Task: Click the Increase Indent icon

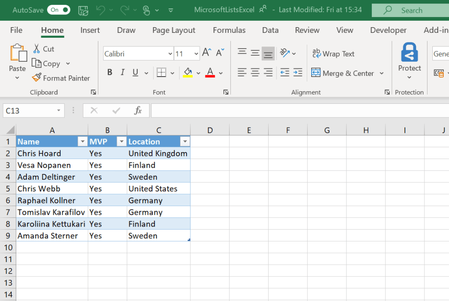Action: (298, 73)
